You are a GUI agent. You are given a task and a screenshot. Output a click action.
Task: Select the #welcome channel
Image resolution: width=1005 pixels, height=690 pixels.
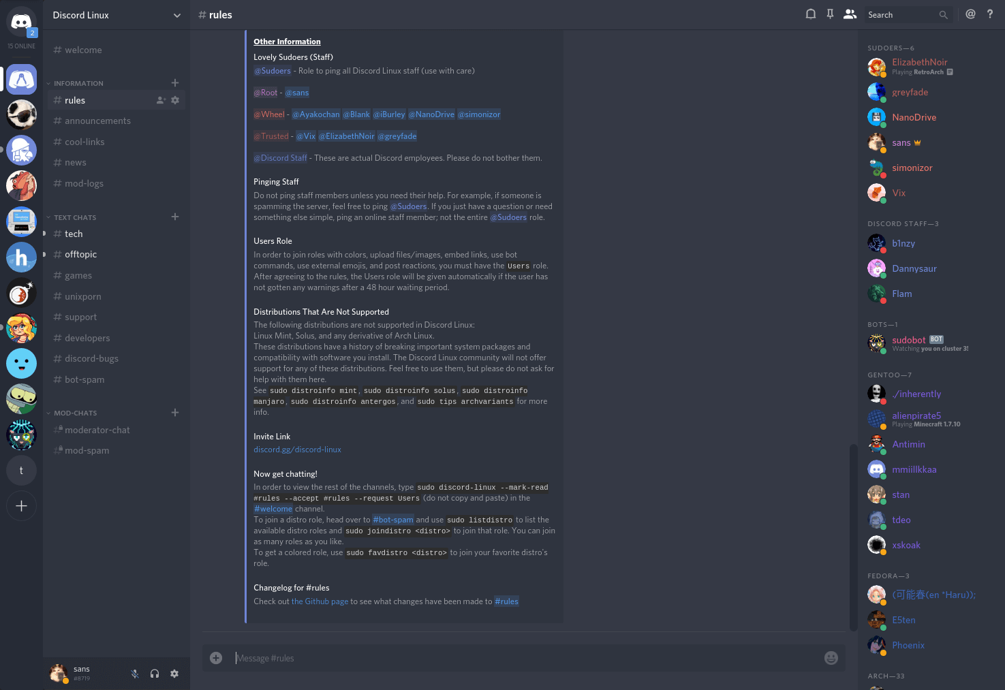pos(82,49)
